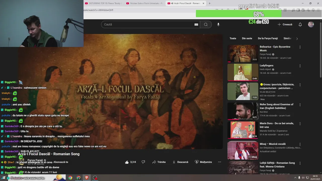Image resolution: width=322 pixels, height=181 pixels.
Task: Open the on-screen keyboard in search box
Action: pyautogui.click(x=196, y=24)
